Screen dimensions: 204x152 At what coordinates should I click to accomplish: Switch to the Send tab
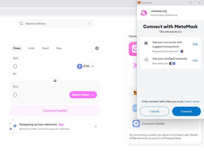[x=46, y=48]
